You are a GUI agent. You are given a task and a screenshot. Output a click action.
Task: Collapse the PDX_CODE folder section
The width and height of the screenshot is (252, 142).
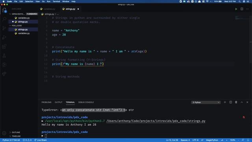coord(23,26)
